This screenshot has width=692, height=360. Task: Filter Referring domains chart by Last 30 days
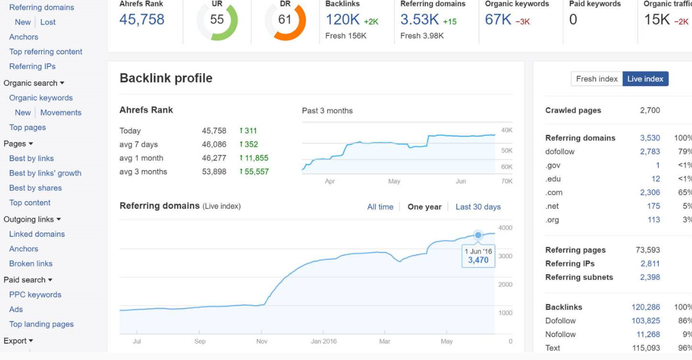click(x=478, y=207)
